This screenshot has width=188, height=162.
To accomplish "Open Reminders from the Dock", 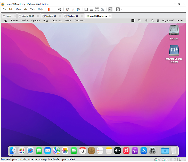I will pos(100,151).
